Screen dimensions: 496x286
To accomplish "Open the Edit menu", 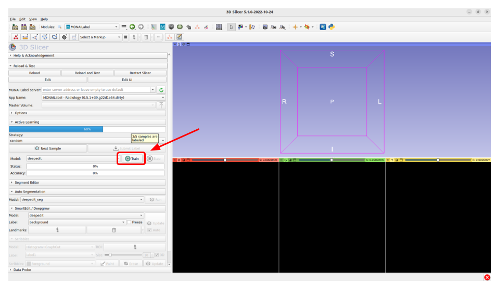I will point(22,19).
